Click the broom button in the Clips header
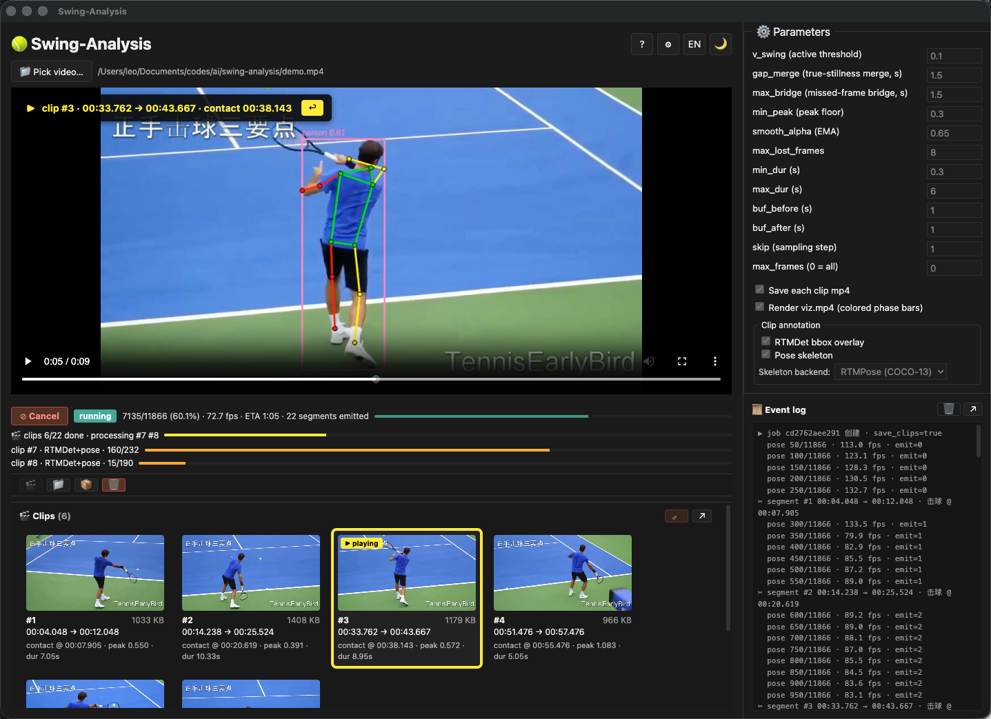This screenshot has width=991, height=719. [676, 516]
